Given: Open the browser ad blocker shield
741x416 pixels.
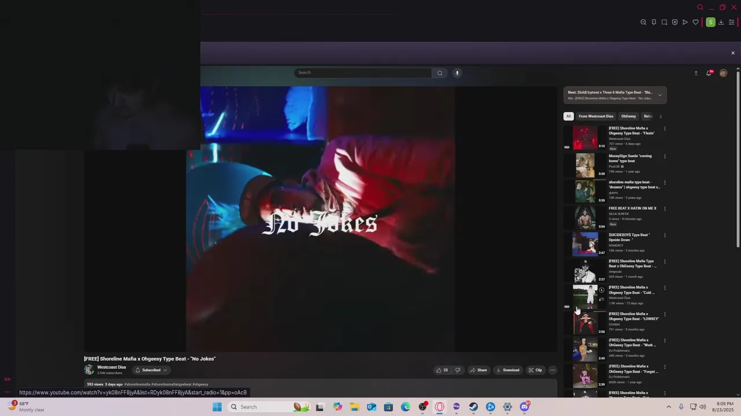Looking at the screenshot, I should pos(674,23).
